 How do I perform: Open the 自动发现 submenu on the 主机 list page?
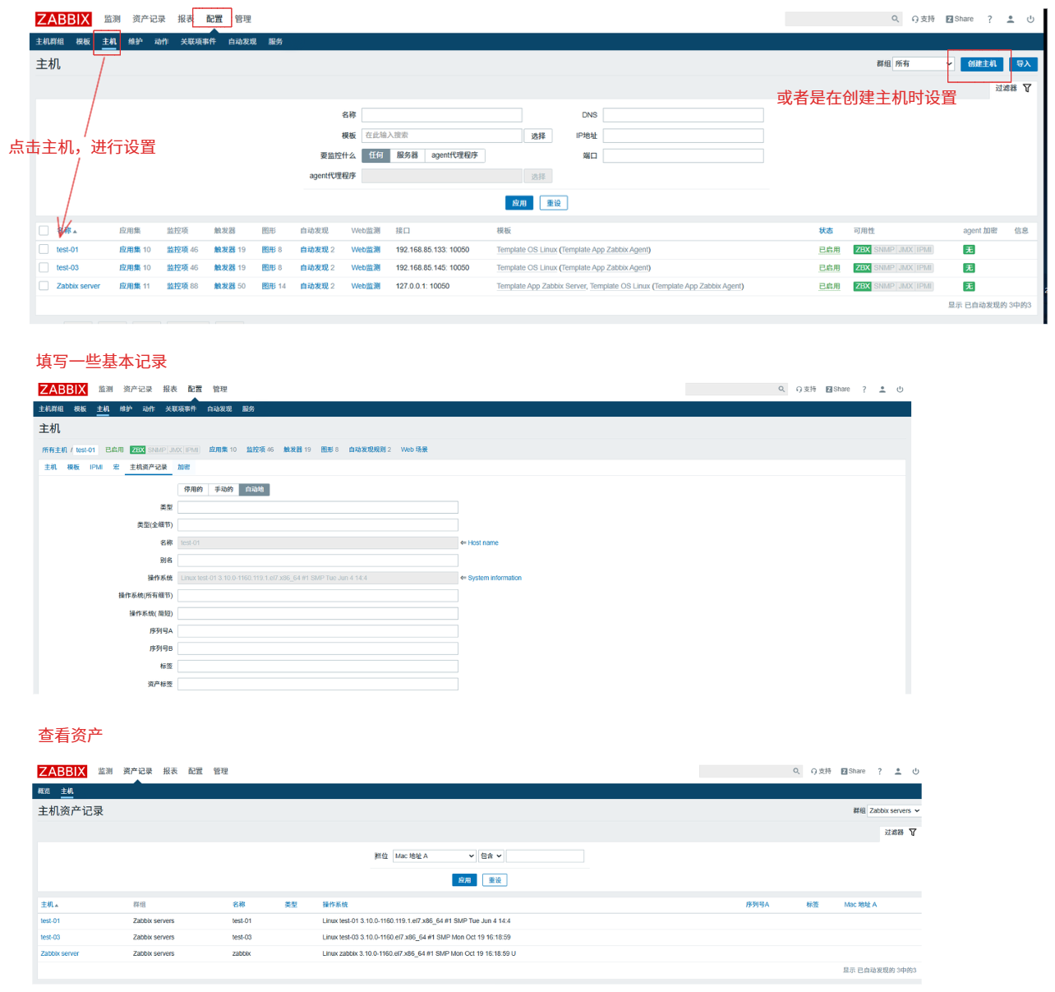coord(242,41)
